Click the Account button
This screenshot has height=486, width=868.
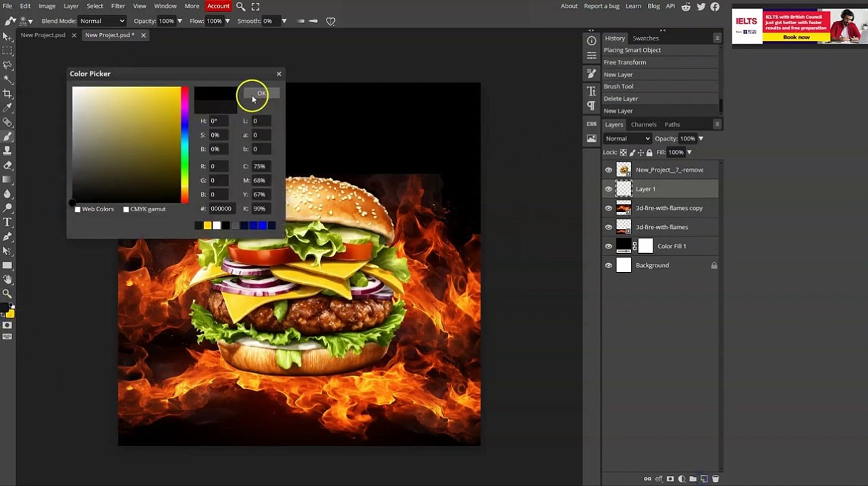point(218,6)
